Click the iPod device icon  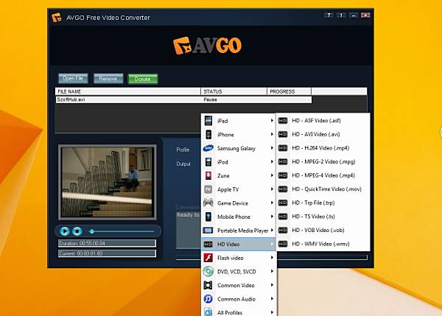(x=208, y=162)
